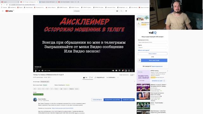203x114 pixels.
Task: Click ИЗМЕНИТЬ ВИДЕО edit button
Action: 128,100
